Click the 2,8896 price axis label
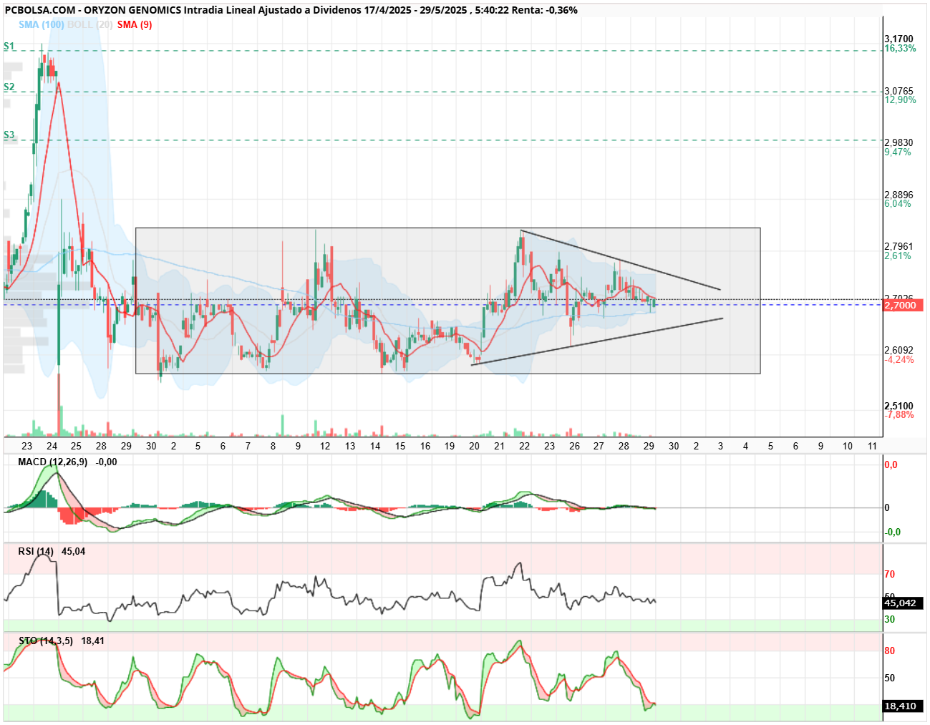Screen dimensions: 930x725 tap(899, 195)
